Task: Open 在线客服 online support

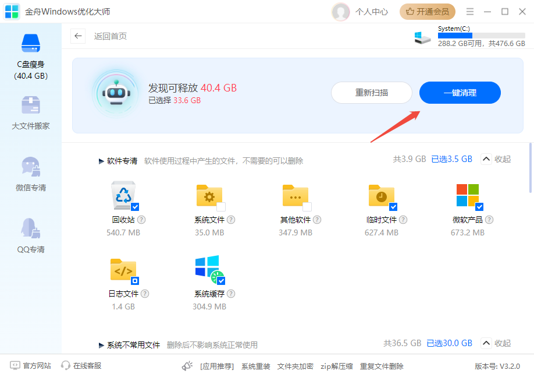Action: click(81, 366)
